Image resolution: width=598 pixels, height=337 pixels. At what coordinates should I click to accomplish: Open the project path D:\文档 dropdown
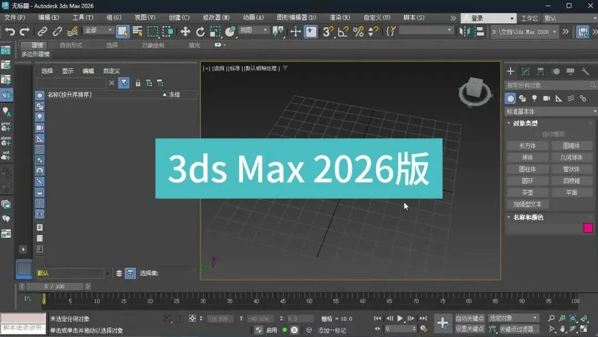(x=524, y=32)
